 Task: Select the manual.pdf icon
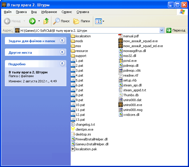pos(121,36)
